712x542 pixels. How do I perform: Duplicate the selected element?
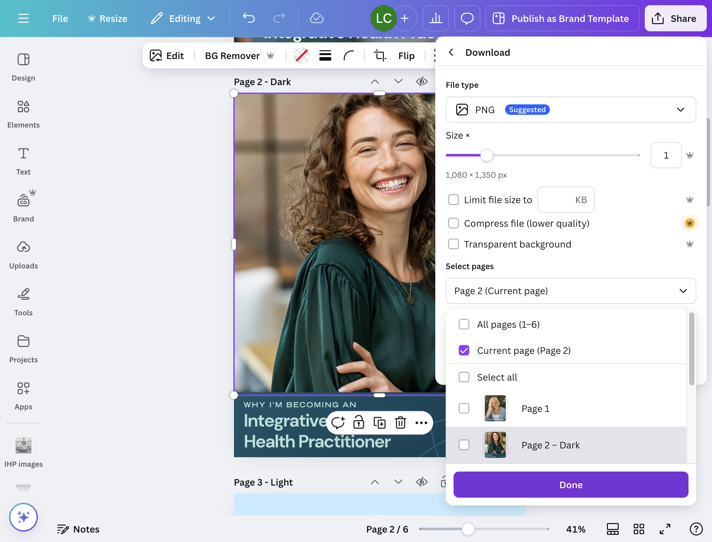tap(379, 423)
